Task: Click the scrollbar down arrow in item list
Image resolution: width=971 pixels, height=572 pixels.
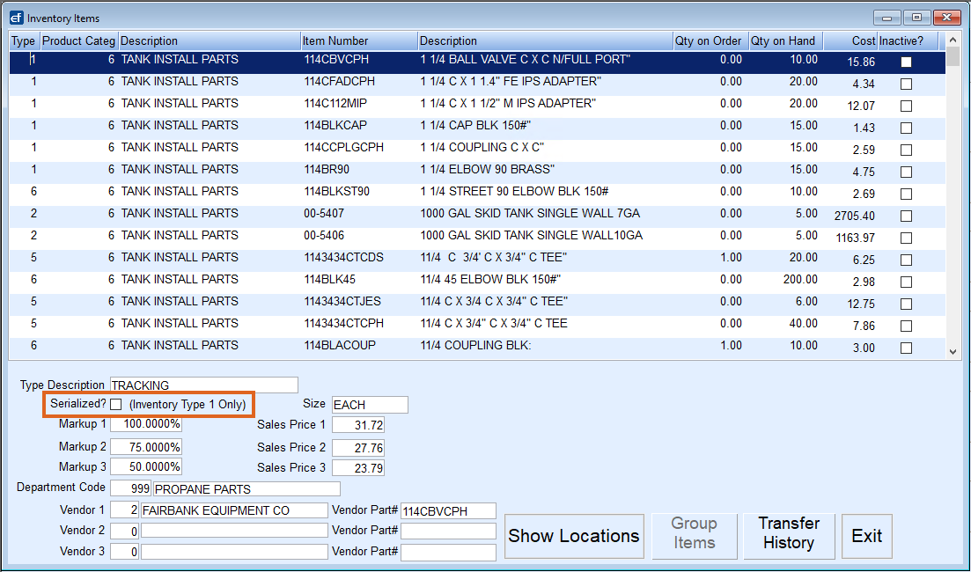Action: (953, 351)
